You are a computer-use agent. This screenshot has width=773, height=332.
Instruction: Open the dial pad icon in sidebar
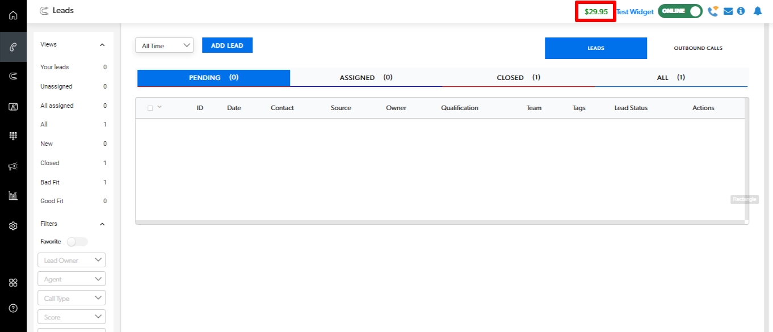click(x=13, y=136)
